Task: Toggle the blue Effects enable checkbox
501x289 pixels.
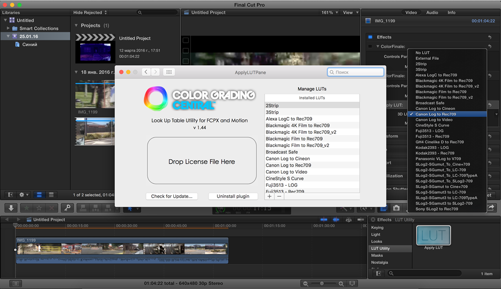Action: click(x=371, y=37)
